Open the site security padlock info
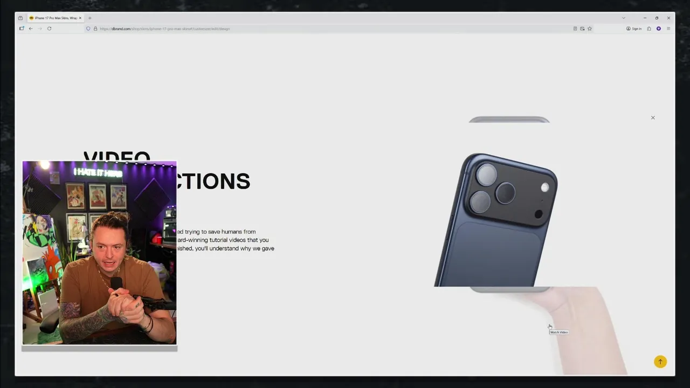 (x=95, y=29)
